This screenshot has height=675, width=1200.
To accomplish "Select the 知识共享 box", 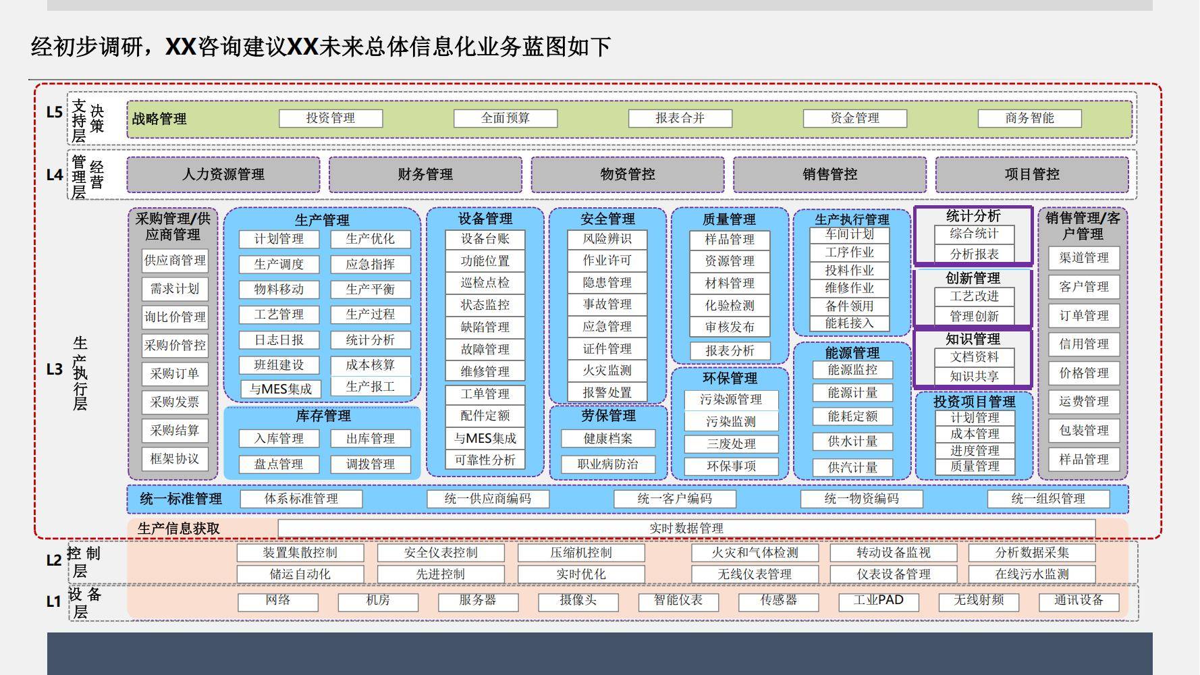I will click(x=974, y=377).
